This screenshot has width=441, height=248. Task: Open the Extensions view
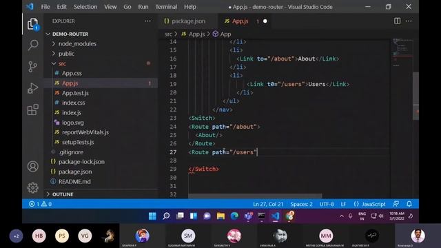click(32, 110)
